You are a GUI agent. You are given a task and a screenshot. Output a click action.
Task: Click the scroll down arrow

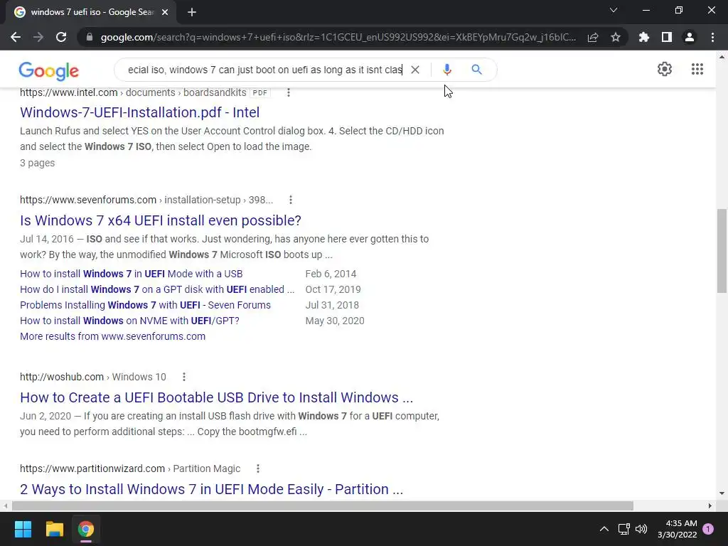click(x=722, y=493)
